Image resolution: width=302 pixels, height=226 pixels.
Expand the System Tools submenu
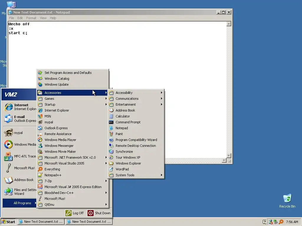(x=136, y=175)
